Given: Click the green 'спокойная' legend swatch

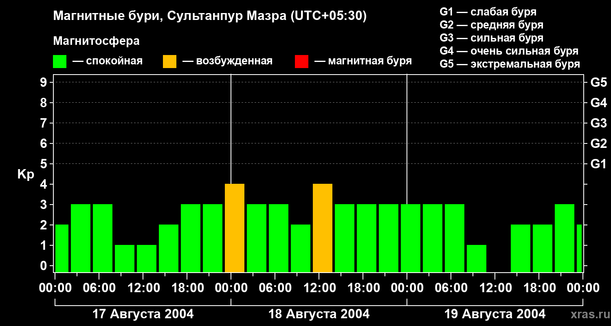Looking at the screenshot, I should tap(60, 62).
